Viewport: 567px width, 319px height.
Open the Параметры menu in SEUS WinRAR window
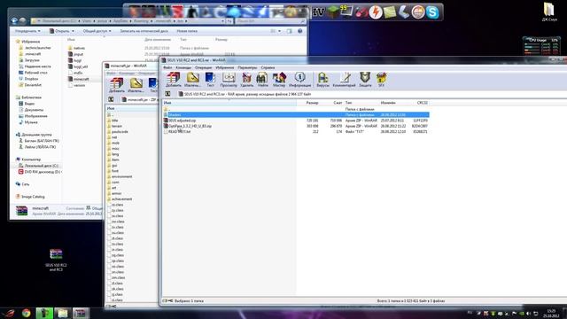(x=247, y=67)
